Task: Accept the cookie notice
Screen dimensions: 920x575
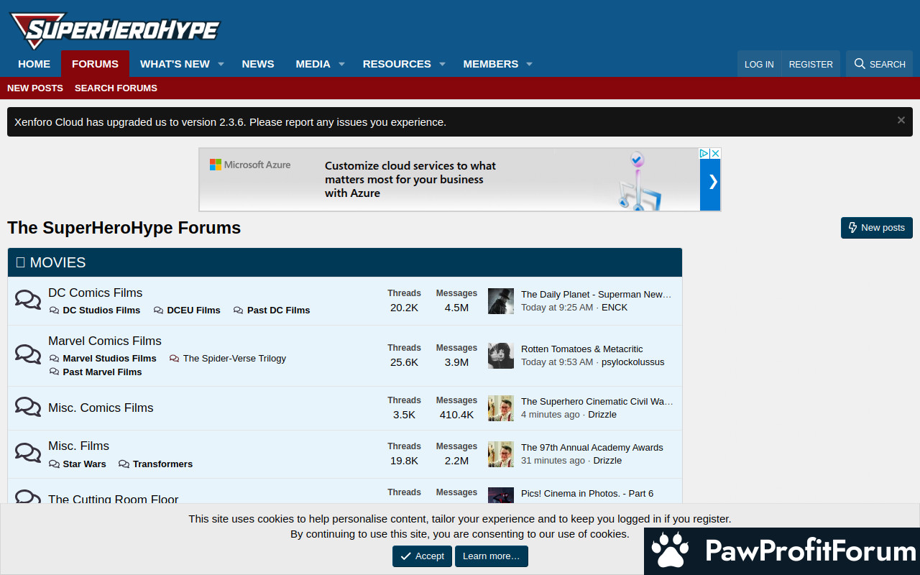Action: point(423,556)
